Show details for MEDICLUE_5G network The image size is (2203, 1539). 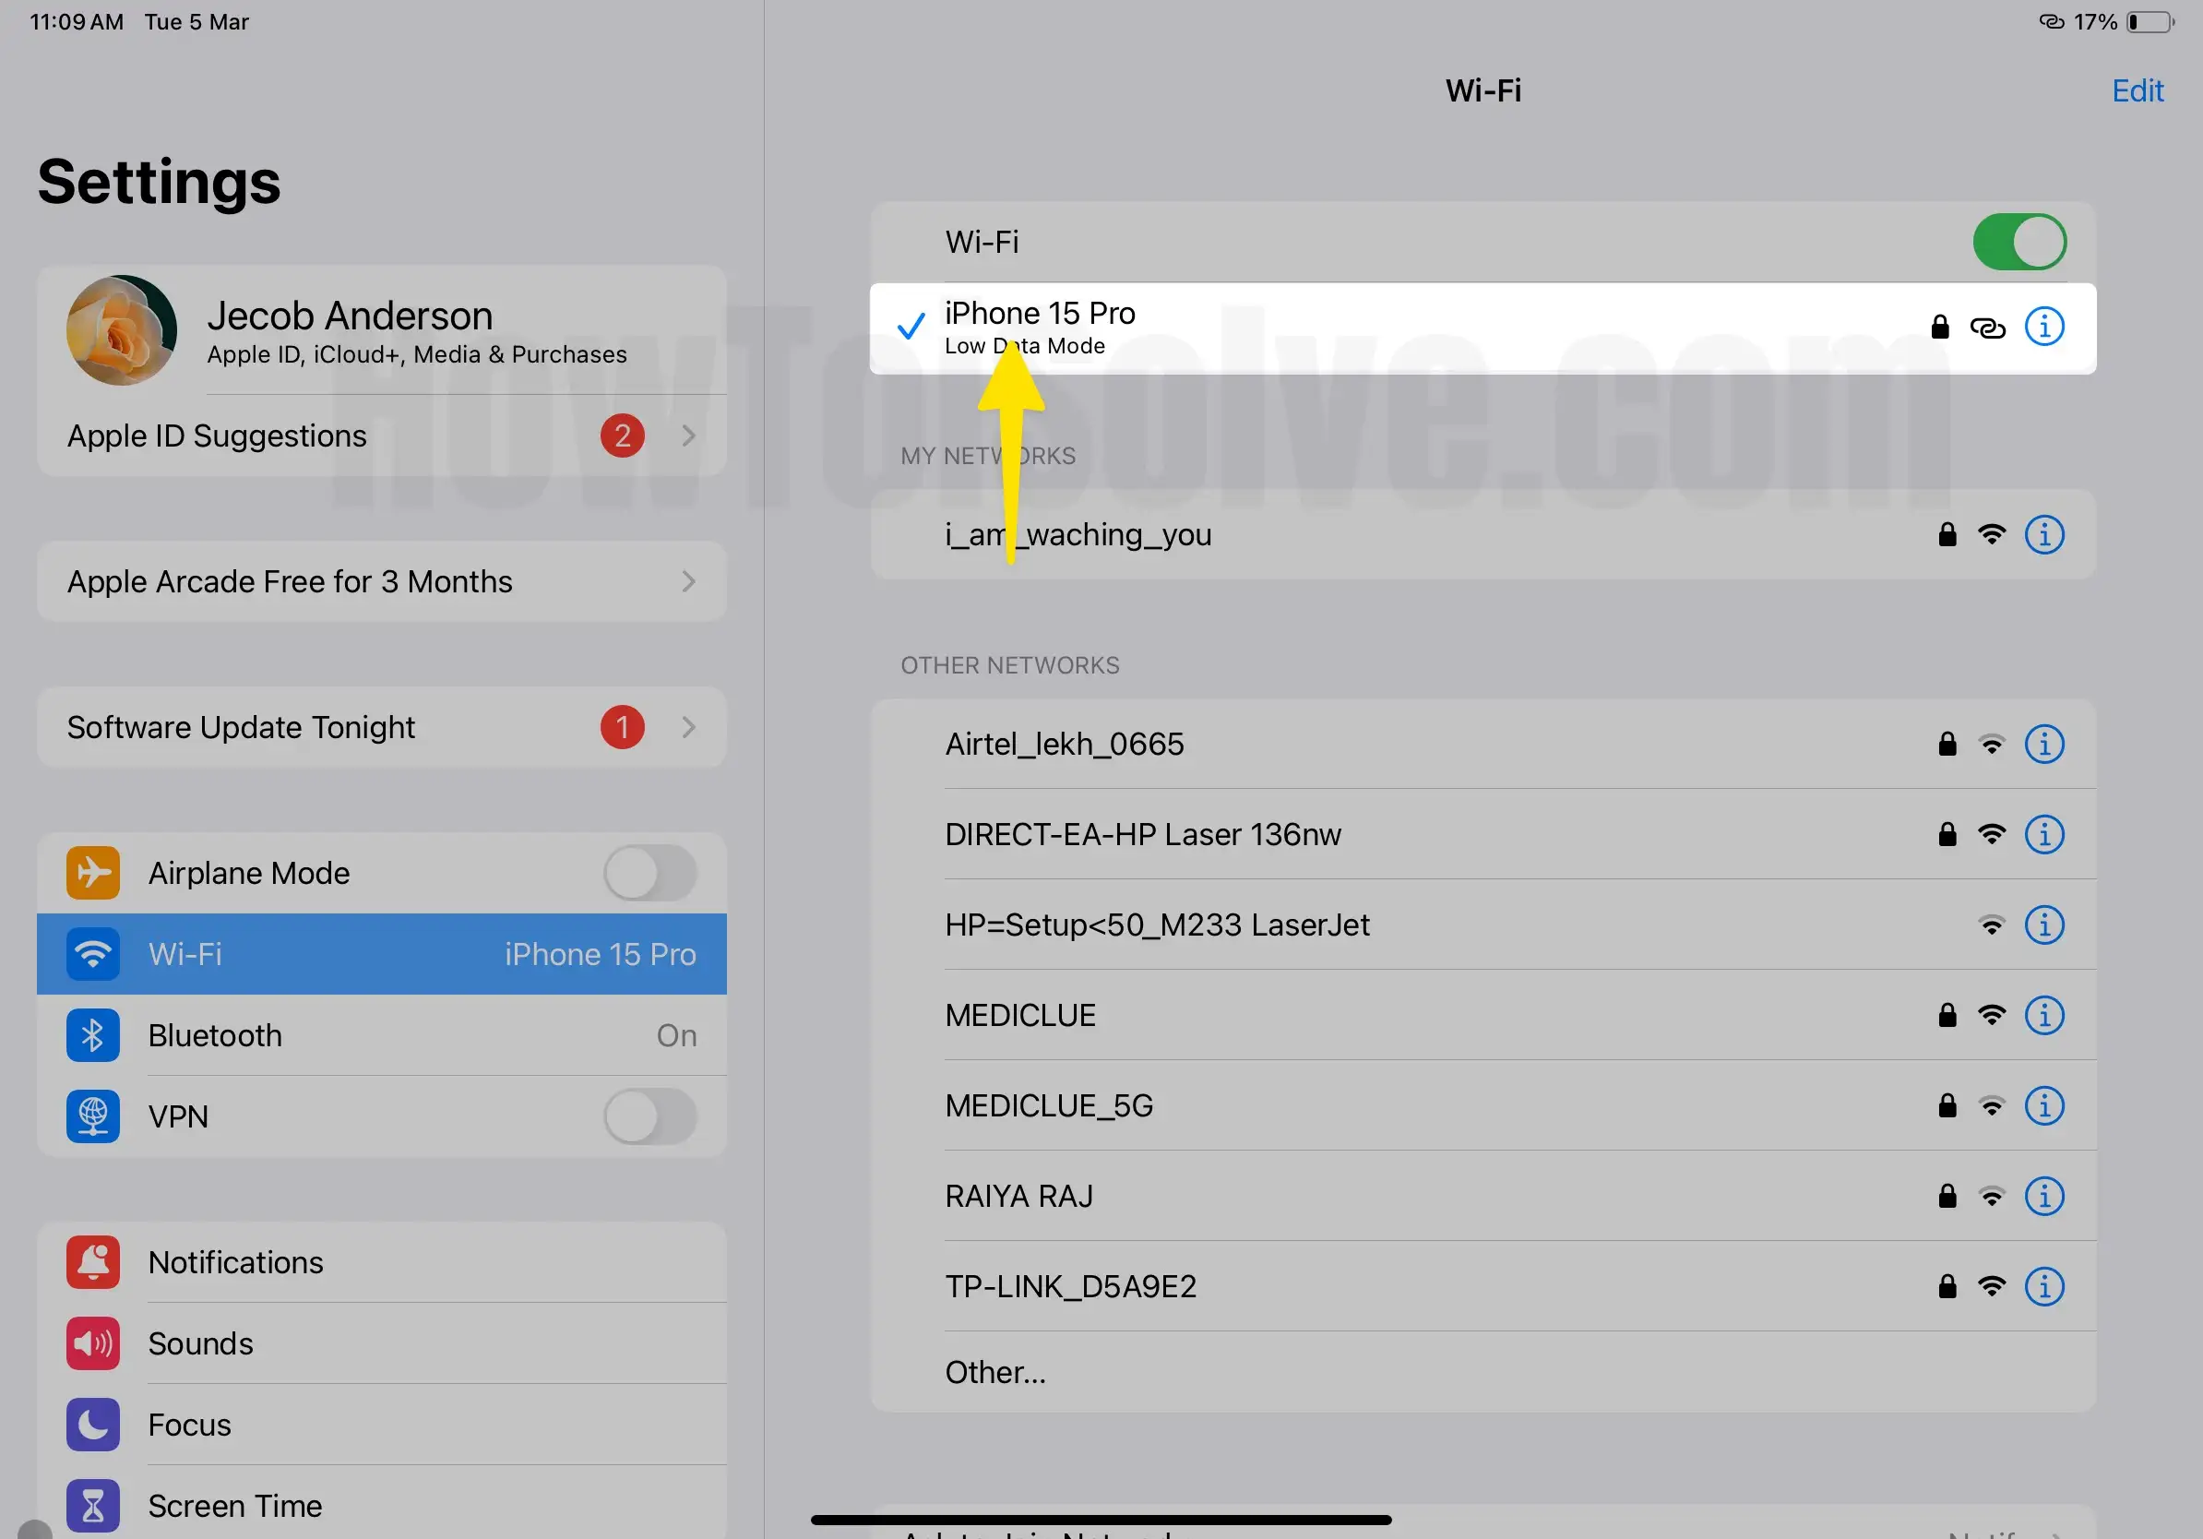click(2043, 1105)
